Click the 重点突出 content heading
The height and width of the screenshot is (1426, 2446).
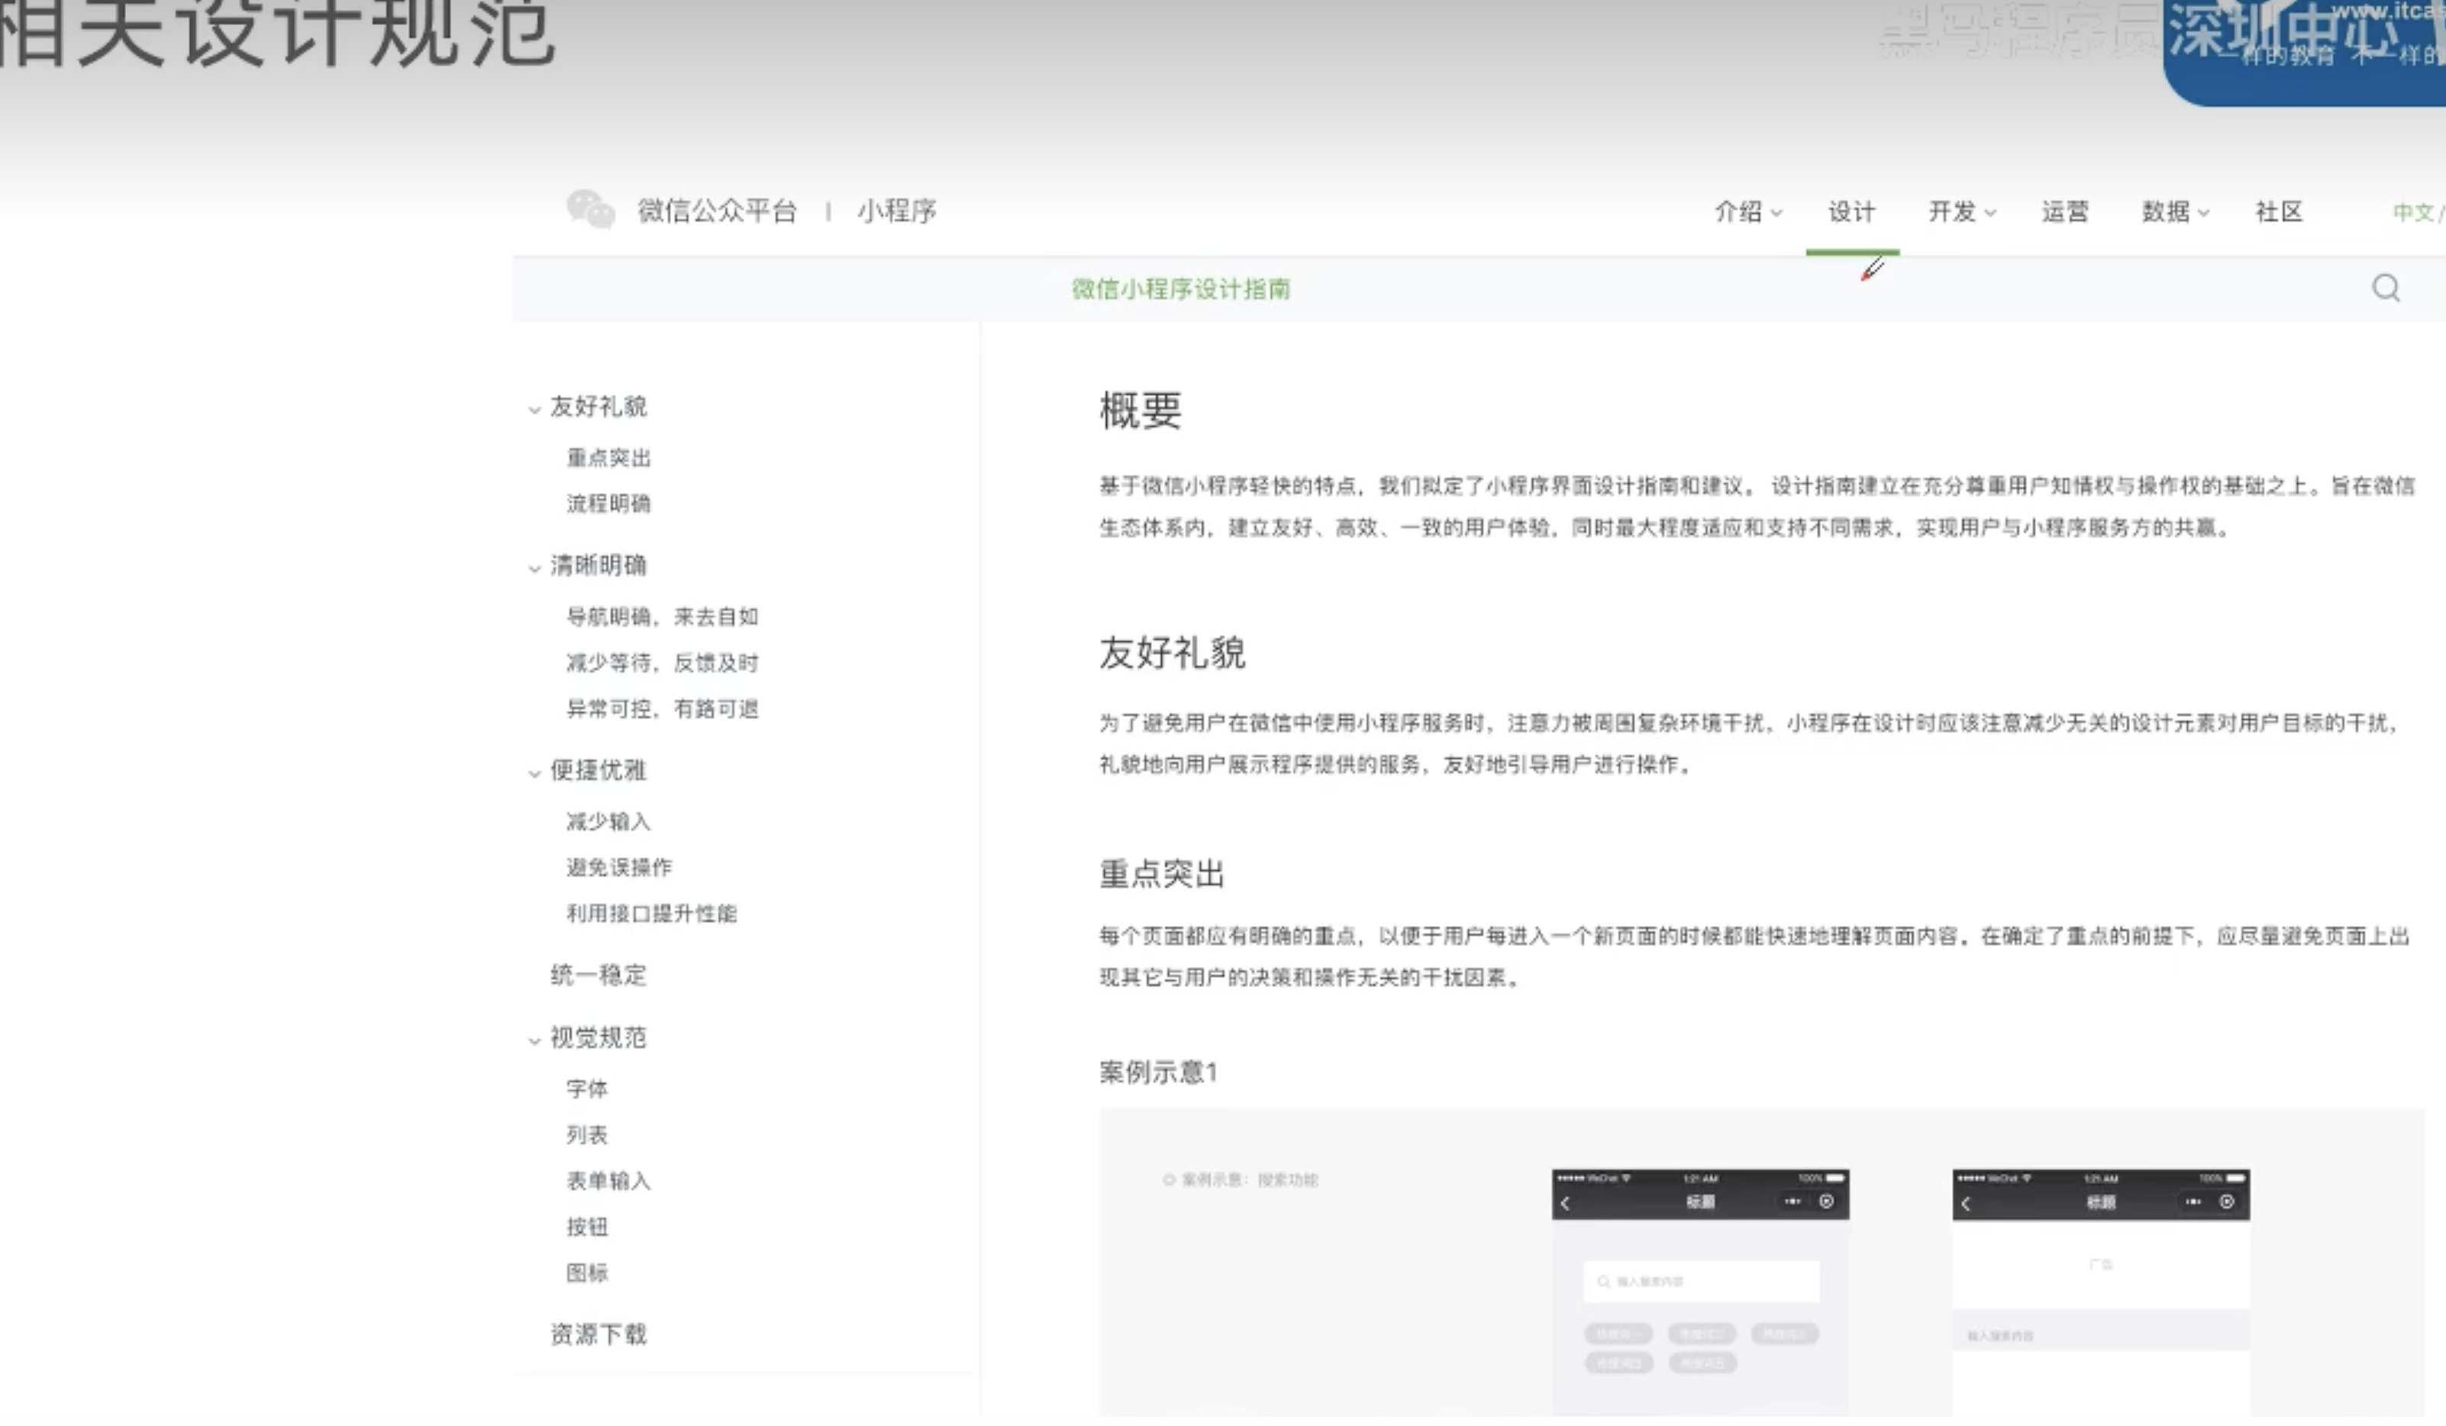click(x=1161, y=873)
